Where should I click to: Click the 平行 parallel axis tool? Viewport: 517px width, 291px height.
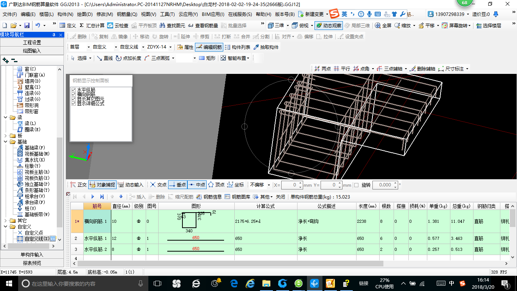point(342,69)
